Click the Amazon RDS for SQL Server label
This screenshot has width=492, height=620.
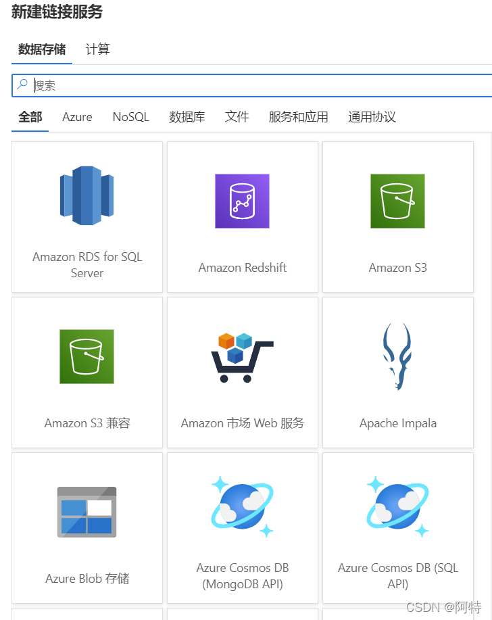tap(87, 265)
